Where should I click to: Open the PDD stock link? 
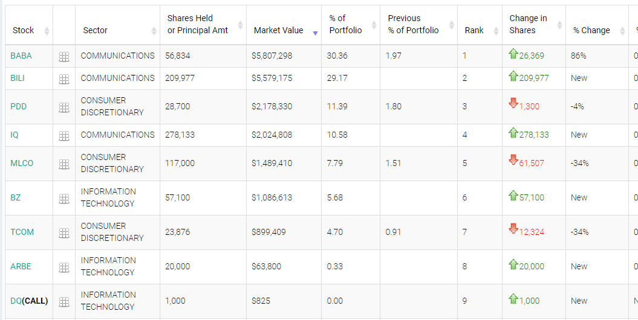click(x=19, y=106)
